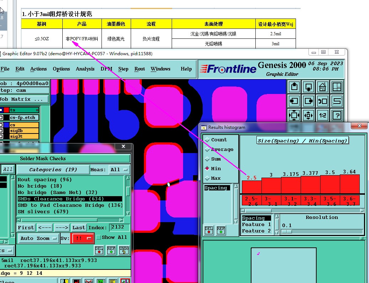Click the zoom-in arrows-inward icon

[294, 115]
